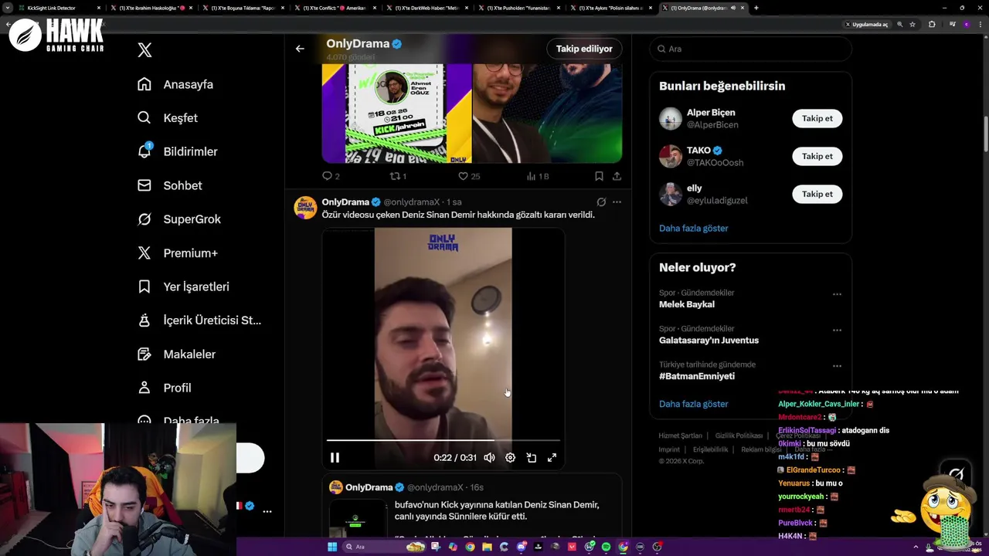Open Sohbet messages page
The image size is (989, 556).
(x=170, y=185)
